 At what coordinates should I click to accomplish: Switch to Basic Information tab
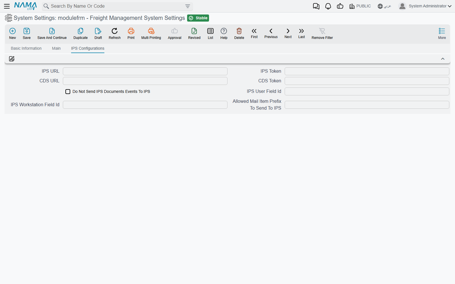26,48
